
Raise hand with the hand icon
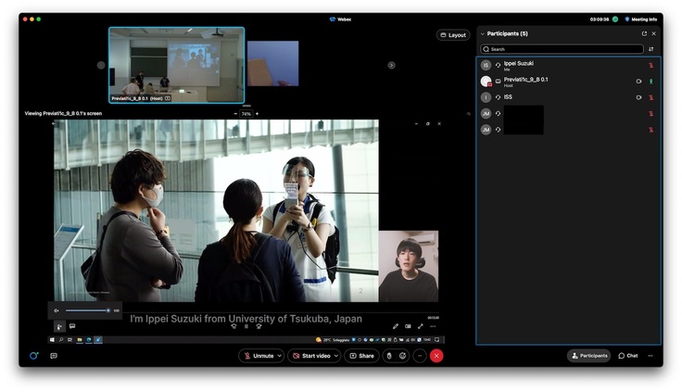[x=389, y=356]
